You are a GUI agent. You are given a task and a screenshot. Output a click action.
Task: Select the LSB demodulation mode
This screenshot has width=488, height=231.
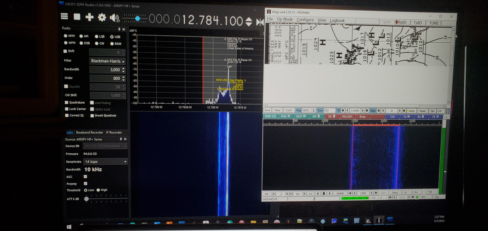pos(100,37)
